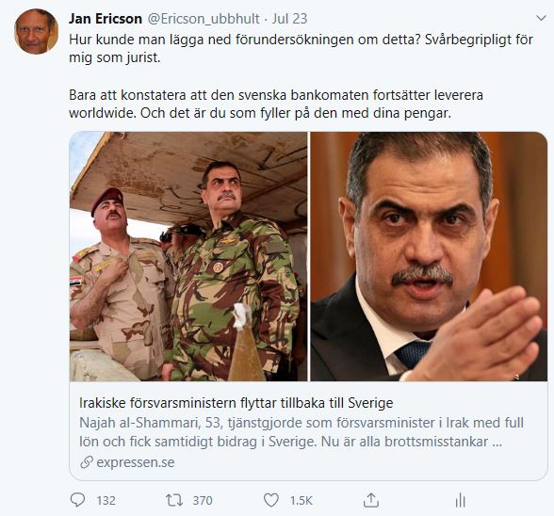
Task: Open the share upload icon
Action: coord(371,500)
